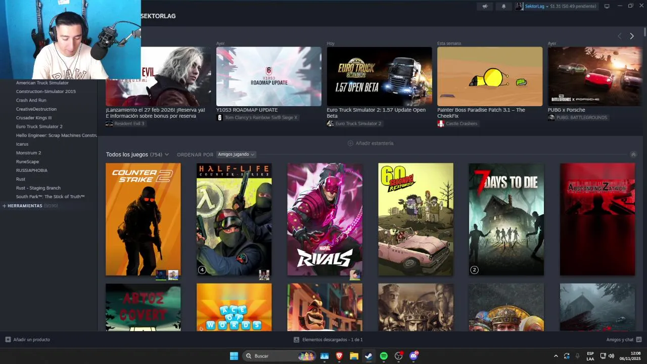
Task: Open Ace of Words game cover
Action: (234, 307)
